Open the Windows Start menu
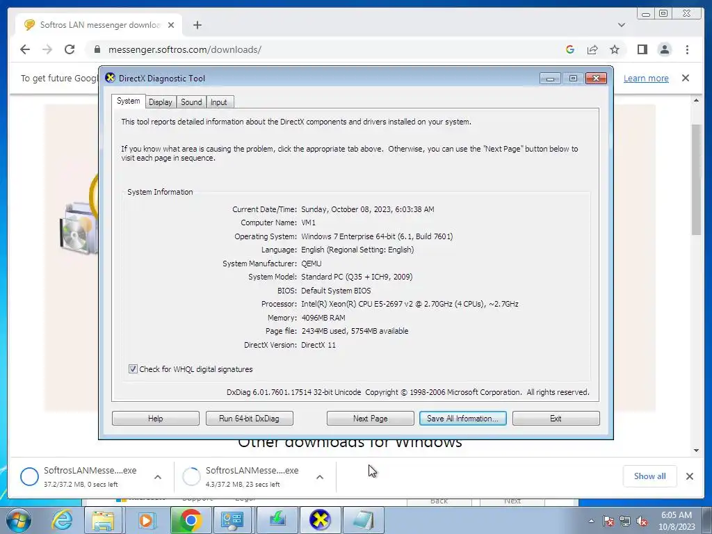 click(x=19, y=520)
